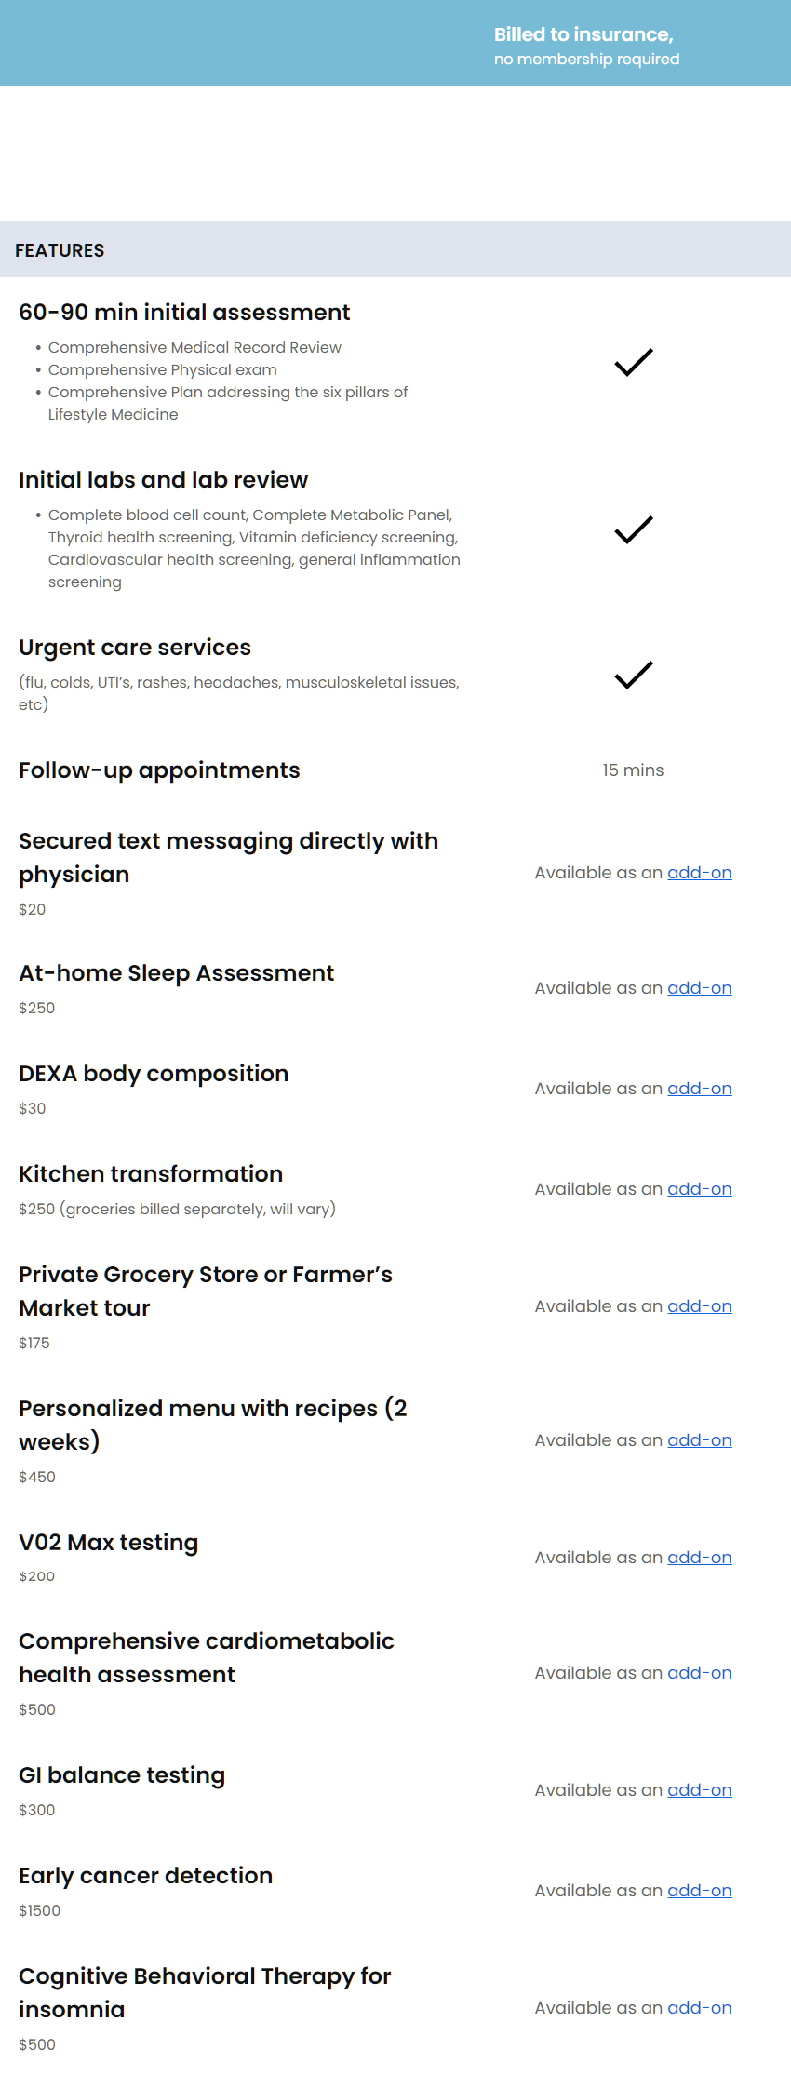Click the Billed to insurance plan header

(x=586, y=46)
